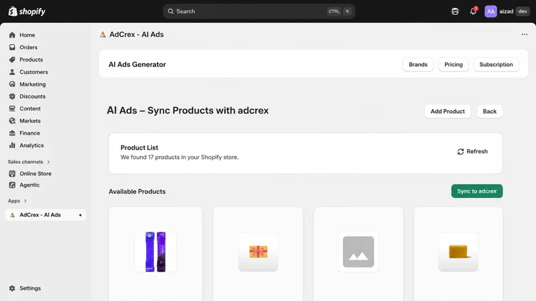
Task: Click Sync to adcrex button
Action: 477,191
